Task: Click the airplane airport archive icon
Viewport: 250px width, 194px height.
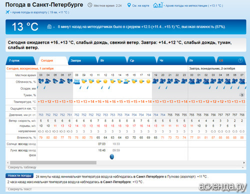Action: [x=7, y=12]
